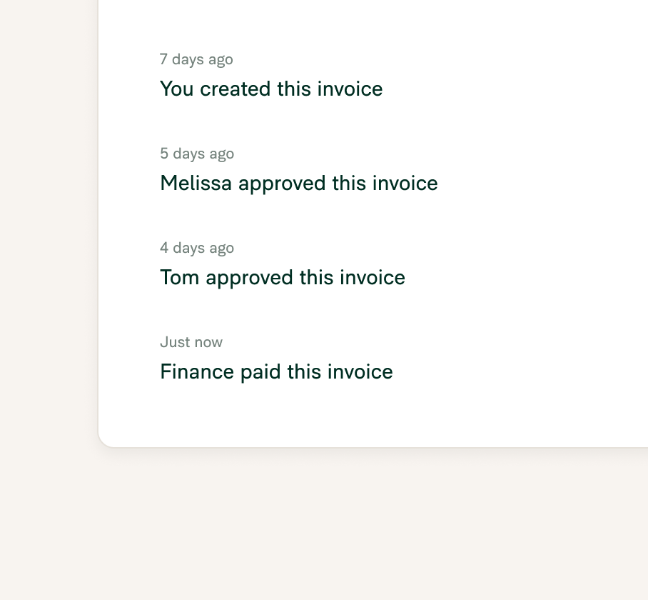Click the name "Melissa" in the history

(x=196, y=183)
